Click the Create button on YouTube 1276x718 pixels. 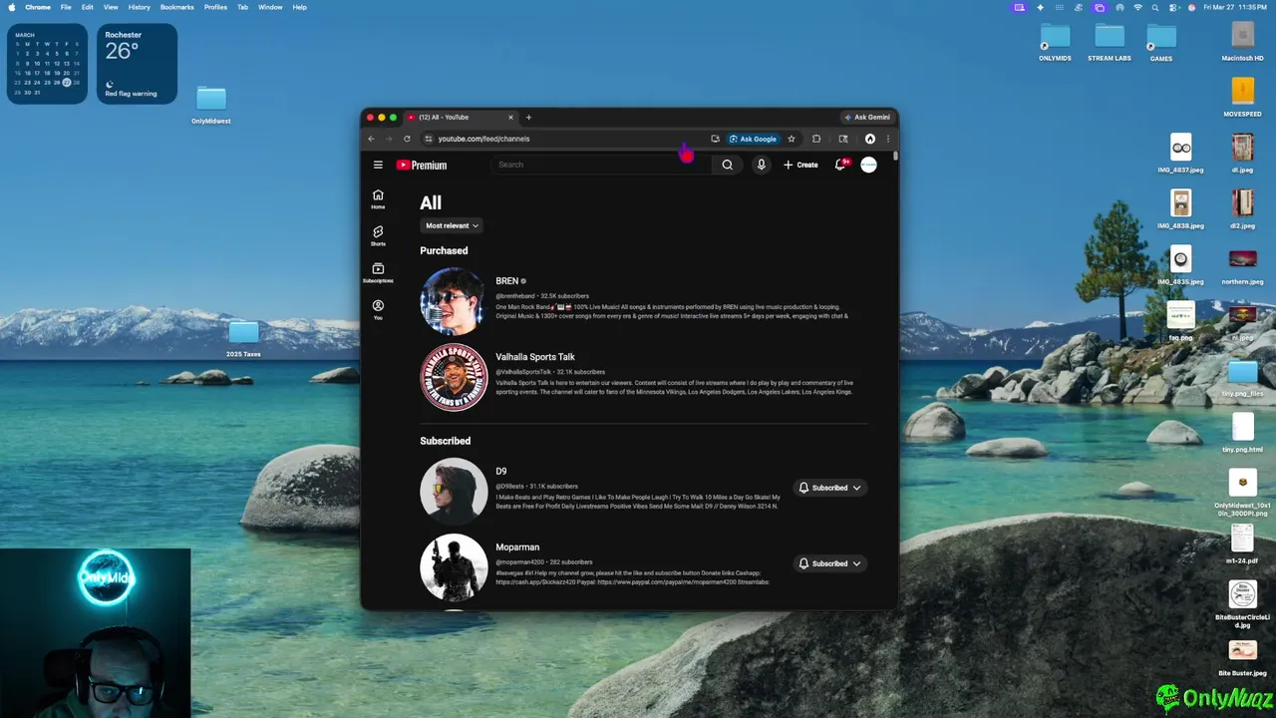(800, 165)
